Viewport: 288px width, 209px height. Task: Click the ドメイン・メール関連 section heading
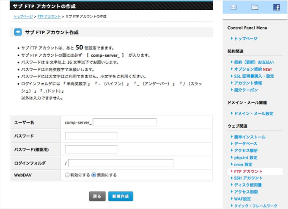[x=247, y=103]
